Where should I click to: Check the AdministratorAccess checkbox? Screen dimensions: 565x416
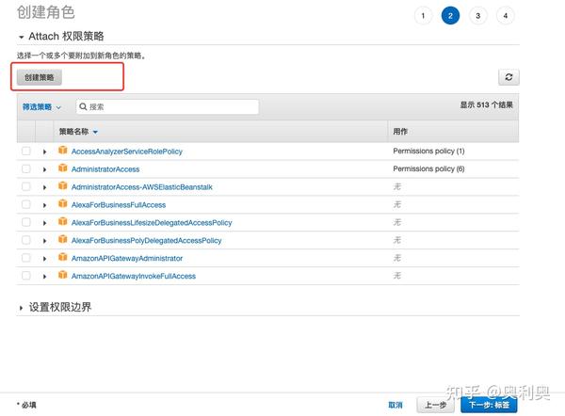pyautogui.click(x=26, y=168)
